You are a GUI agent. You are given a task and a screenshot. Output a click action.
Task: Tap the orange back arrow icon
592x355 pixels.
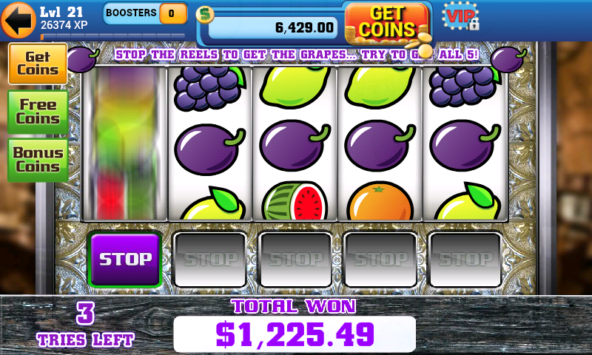pos(18,20)
